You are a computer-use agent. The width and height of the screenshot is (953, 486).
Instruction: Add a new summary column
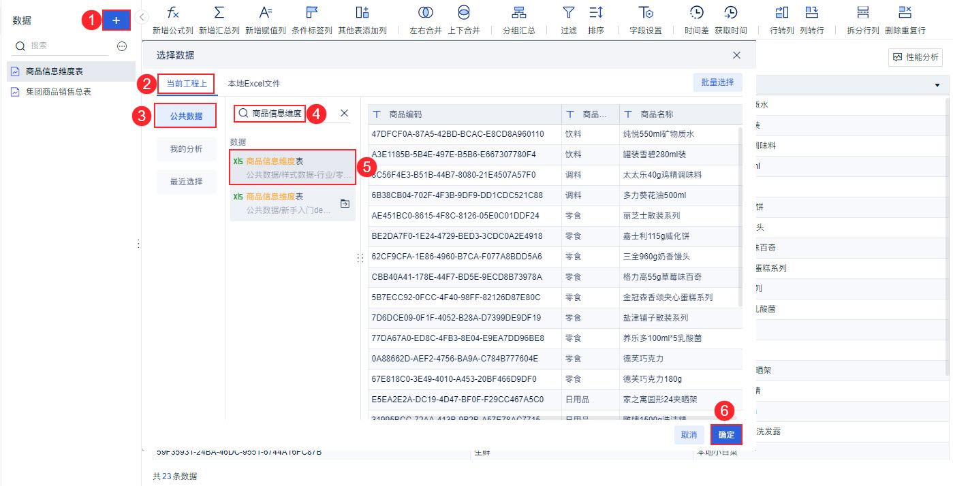[219, 20]
